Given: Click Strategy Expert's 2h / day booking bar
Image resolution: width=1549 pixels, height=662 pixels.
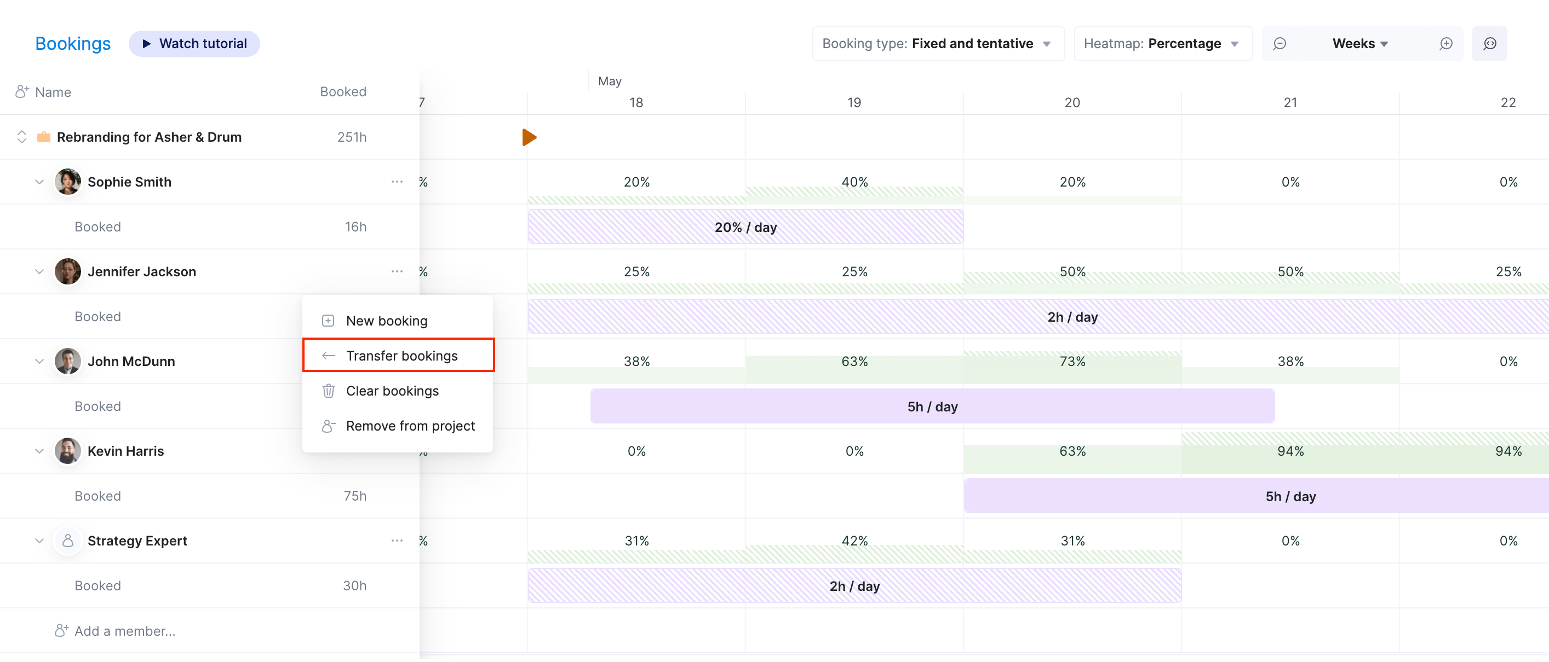Looking at the screenshot, I should [854, 586].
